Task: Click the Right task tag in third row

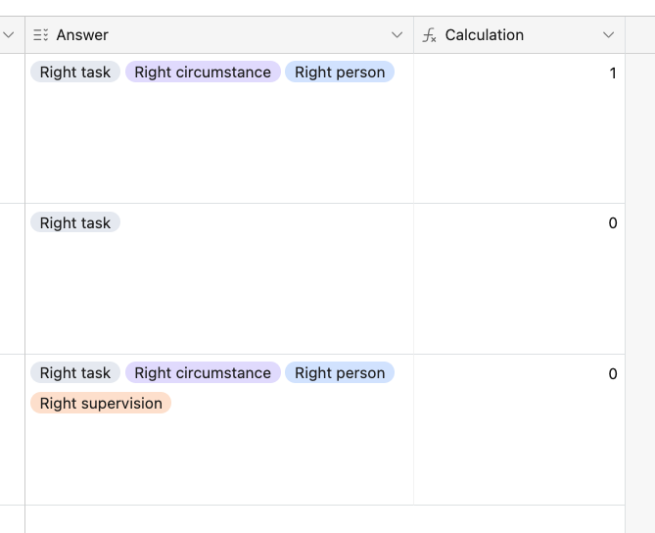Action: coord(75,372)
